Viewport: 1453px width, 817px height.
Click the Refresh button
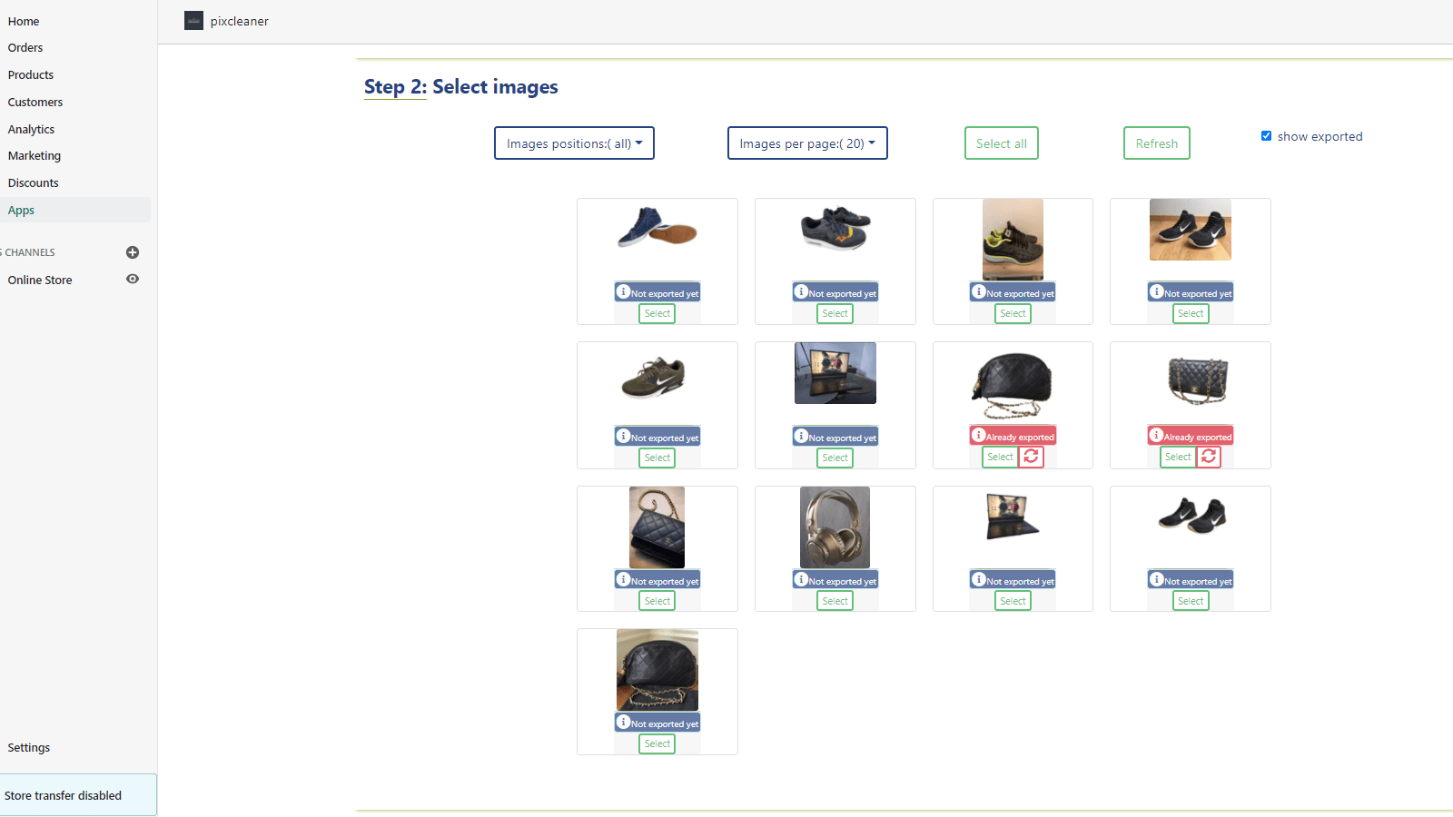tap(1157, 143)
